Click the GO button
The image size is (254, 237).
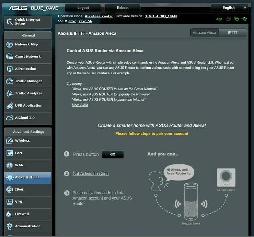113,154
